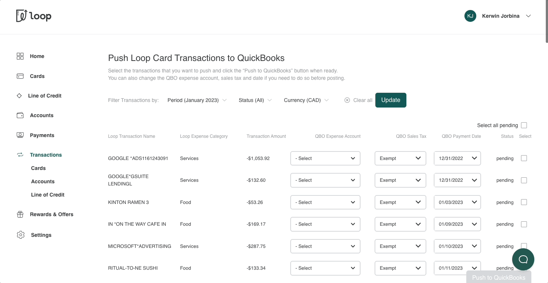This screenshot has width=548, height=283.
Task: Click the Cards sidebar icon
Action: click(20, 76)
